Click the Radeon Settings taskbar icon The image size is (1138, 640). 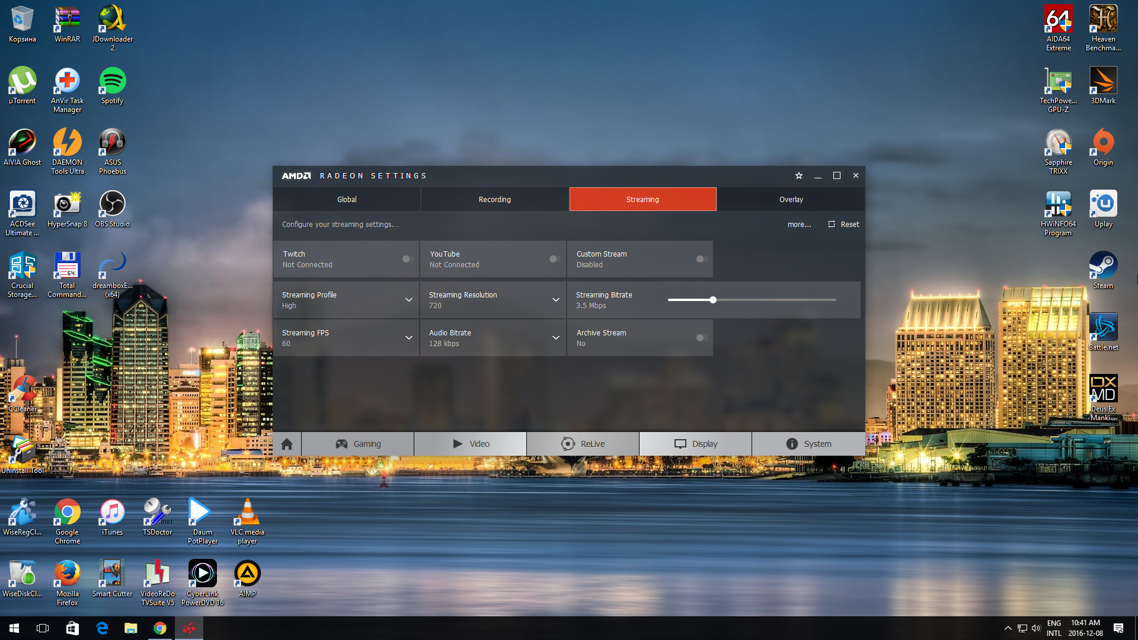[189, 628]
